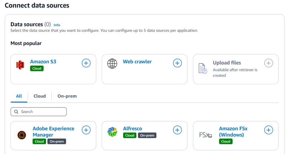Click the Upload files document icon

[203, 69]
